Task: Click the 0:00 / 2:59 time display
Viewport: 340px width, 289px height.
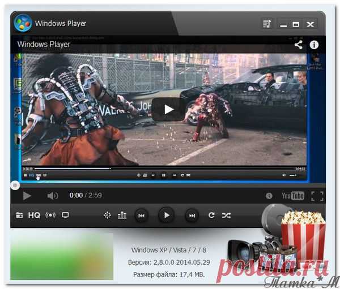Action: click(86, 196)
